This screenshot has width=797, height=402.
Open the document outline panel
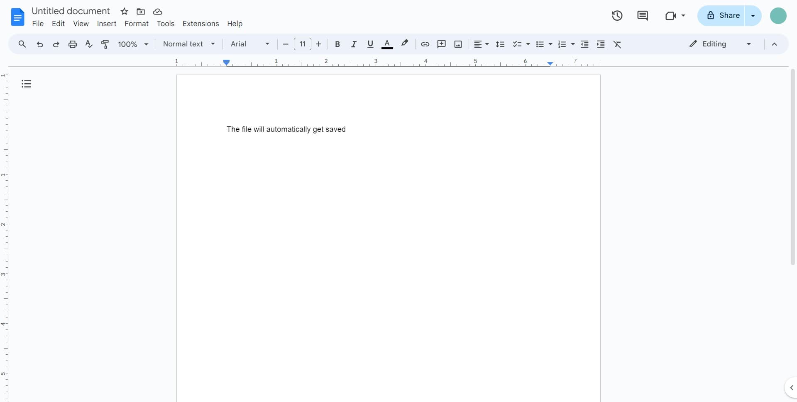pyautogui.click(x=26, y=83)
